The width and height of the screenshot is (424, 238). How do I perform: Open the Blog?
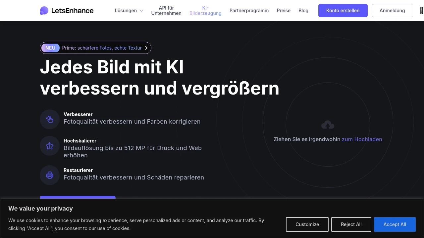pyautogui.click(x=303, y=11)
